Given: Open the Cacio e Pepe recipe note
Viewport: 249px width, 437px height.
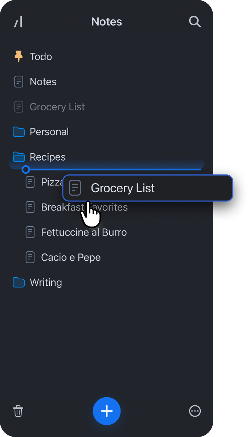Looking at the screenshot, I should [x=71, y=257].
